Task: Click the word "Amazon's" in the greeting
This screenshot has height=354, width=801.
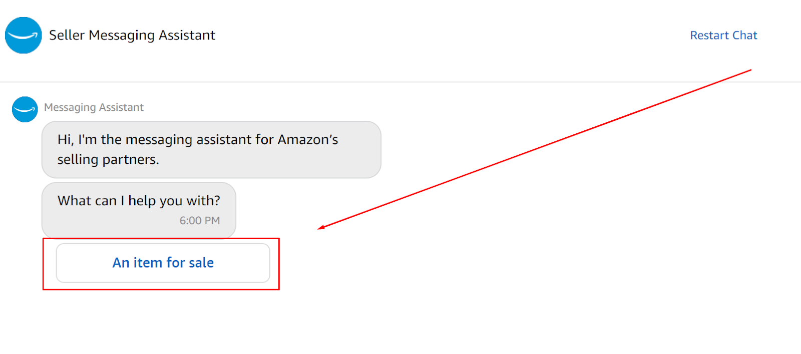Action: (x=307, y=140)
